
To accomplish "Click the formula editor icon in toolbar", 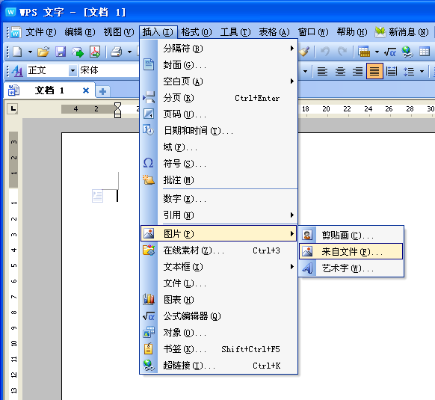I will click(389, 52).
